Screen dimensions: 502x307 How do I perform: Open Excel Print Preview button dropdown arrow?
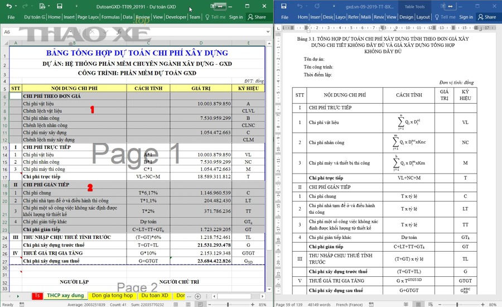pos(49,6)
